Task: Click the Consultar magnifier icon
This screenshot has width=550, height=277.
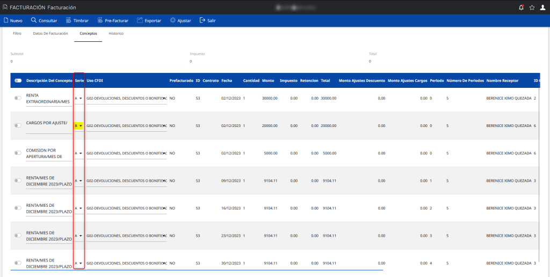Action: click(x=34, y=20)
